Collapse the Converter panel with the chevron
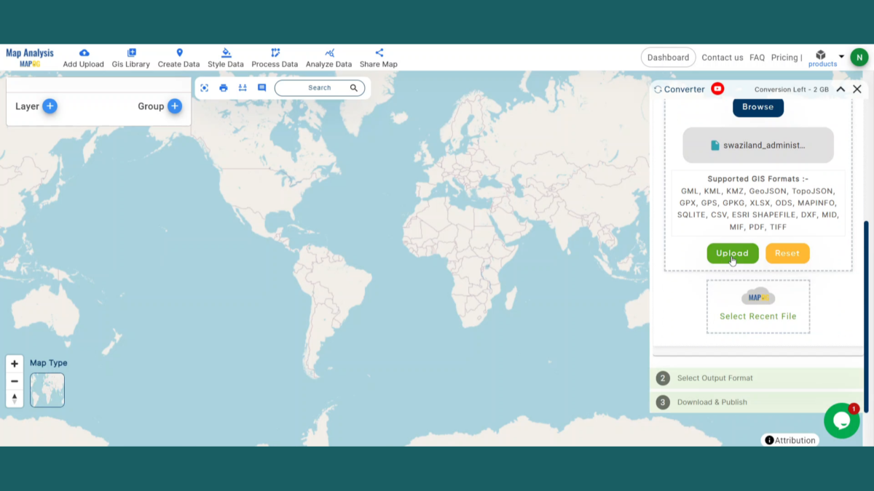 click(840, 89)
